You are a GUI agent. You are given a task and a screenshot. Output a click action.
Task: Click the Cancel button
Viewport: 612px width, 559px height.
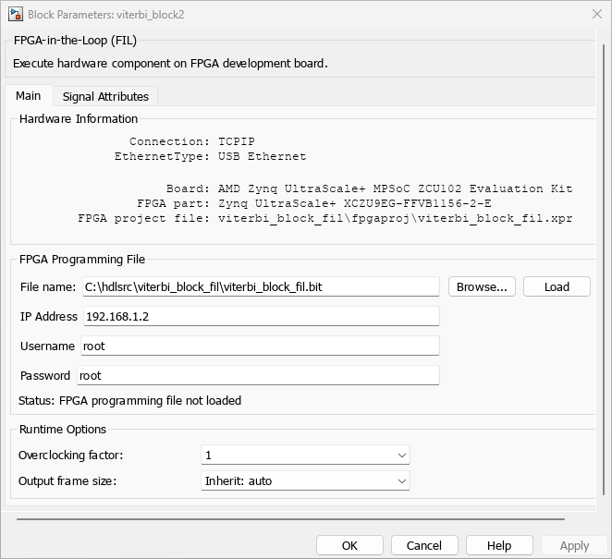pyautogui.click(x=424, y=545)
